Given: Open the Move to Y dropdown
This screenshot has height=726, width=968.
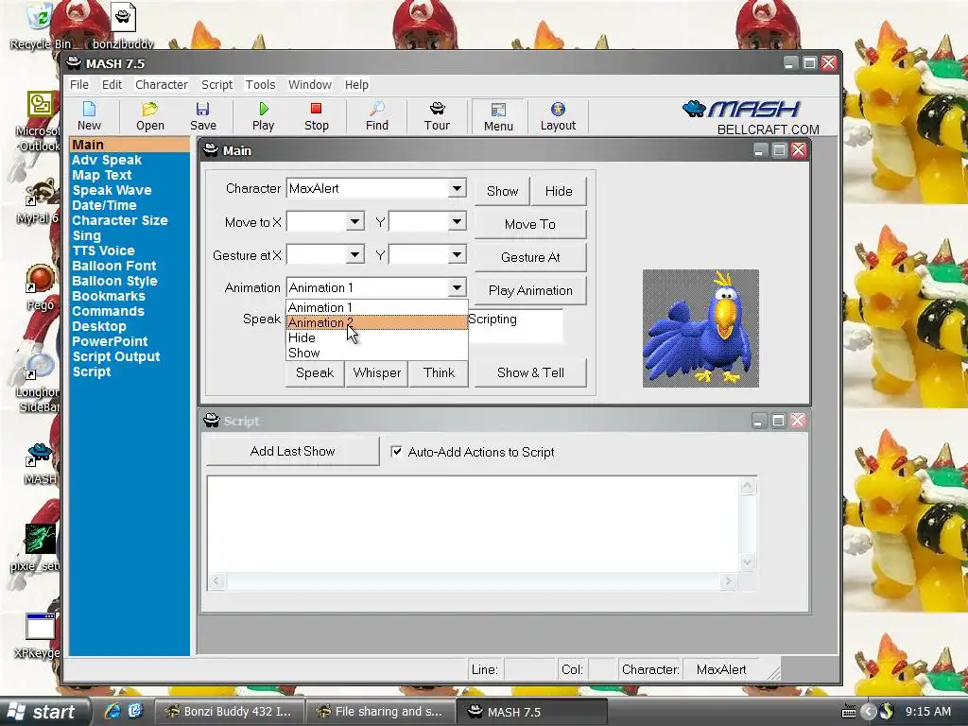Looking at the screenshot, I should pos(457,221).
